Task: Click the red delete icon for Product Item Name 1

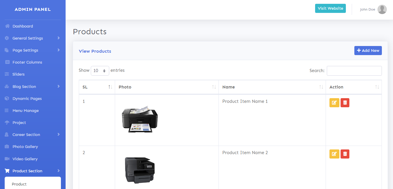Action: click(x=345, y=103)
